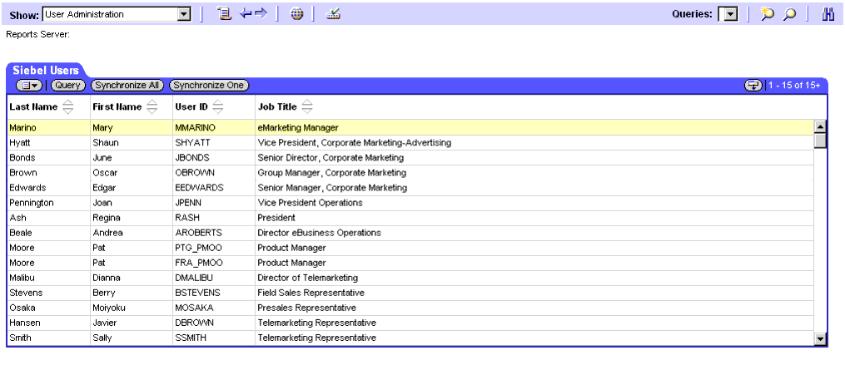This screenshot has width=845, height=365.
Task: Select eMarketing Manager job title cell
Action: (x=298, y=127)
